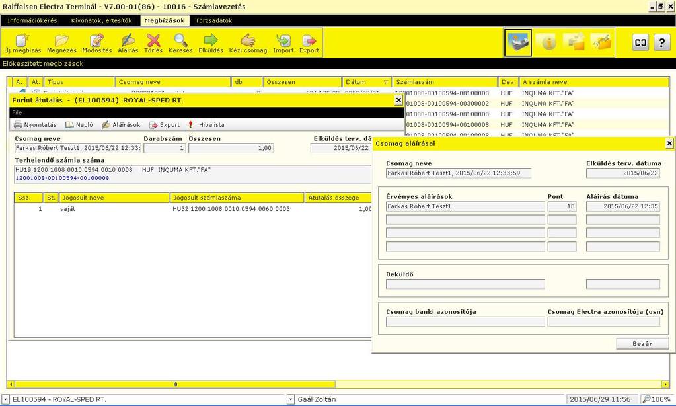The width and height of the screenshot is (676, 406).
Task: Open Hibalista error list
Action: pyautogui.click(x=207, y=125)
